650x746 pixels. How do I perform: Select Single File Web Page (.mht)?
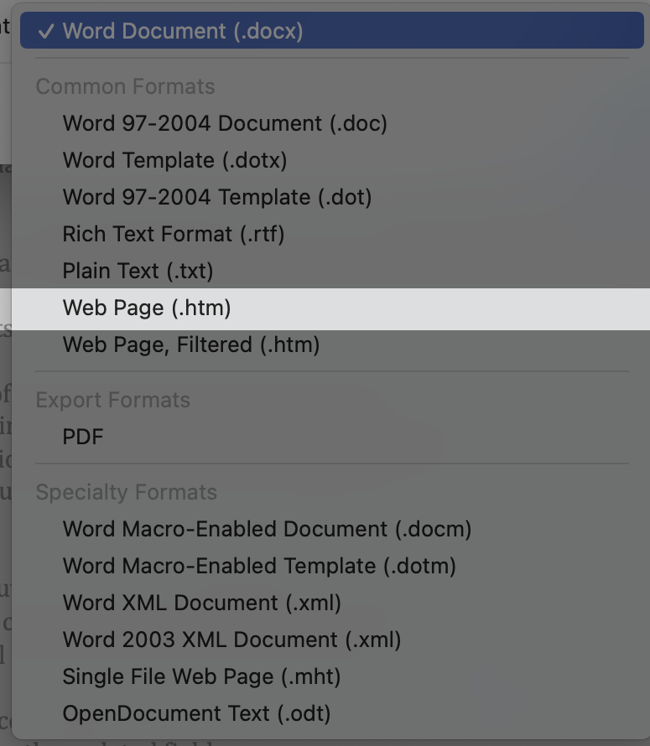[x=332, y=676]
